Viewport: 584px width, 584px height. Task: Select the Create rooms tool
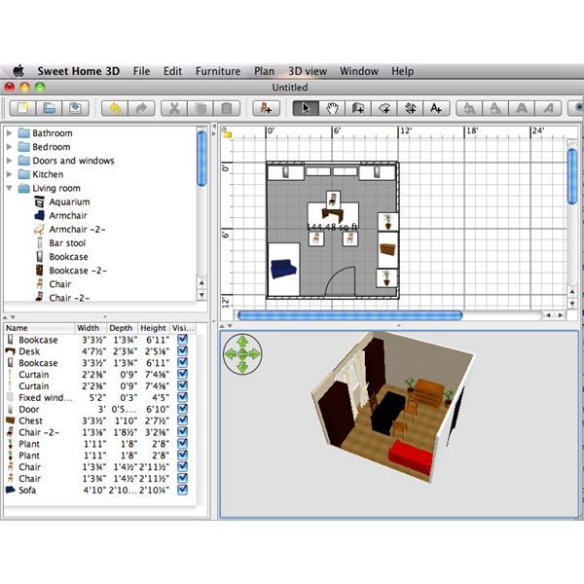pos(384,108)
